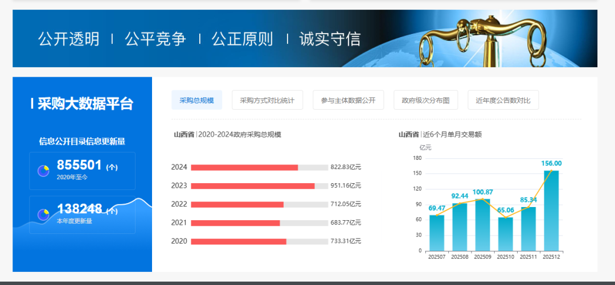Click the 采购大数据平台 panel title
The image size is (615, 285).
pos(82,104)
